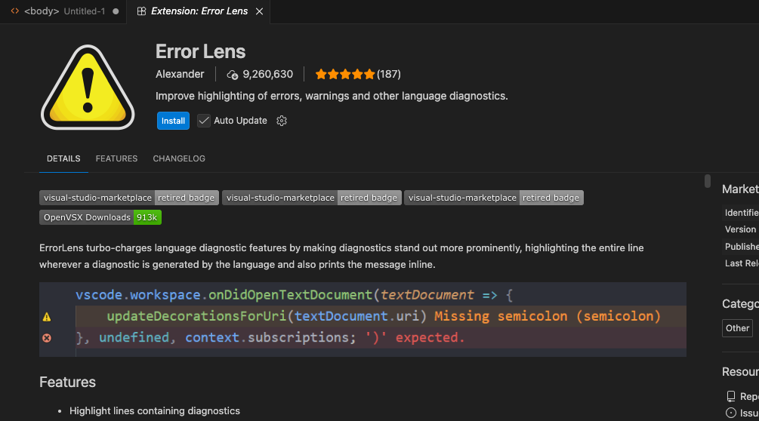This screenshot has width=759, height=421.
Task: Click the Version row in Marketplace info
Action: tap(740, 229)
